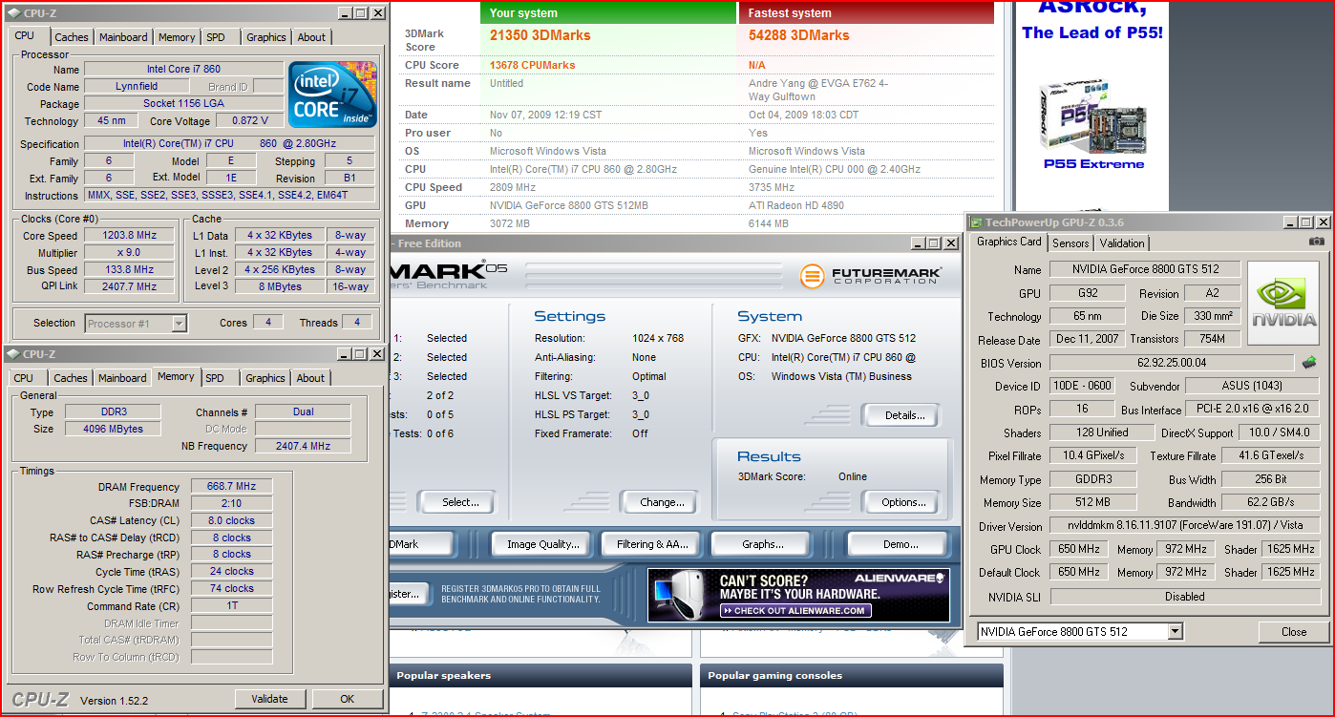The width and height of the screenshot is (1335, 717).
Task: Open About tab in CPU-Z Processor window
Action: tap(311, 37)
